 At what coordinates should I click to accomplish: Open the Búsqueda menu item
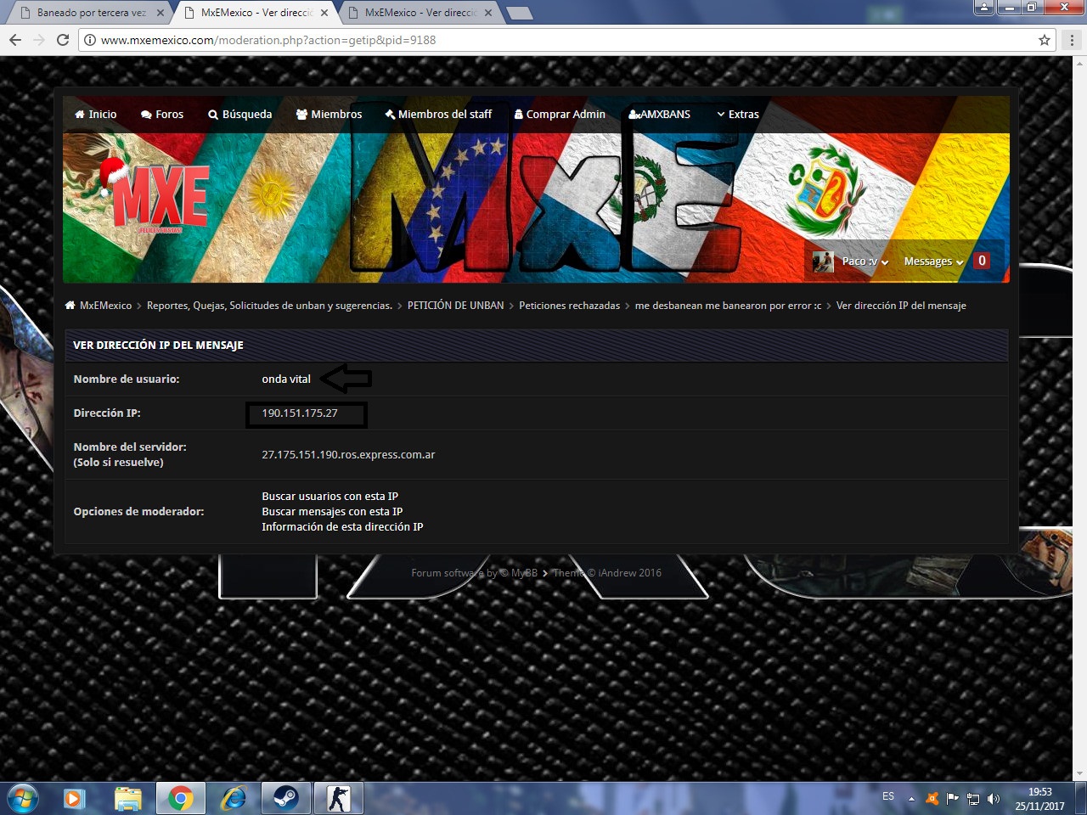pyautogui.click(x=240, y=115)
